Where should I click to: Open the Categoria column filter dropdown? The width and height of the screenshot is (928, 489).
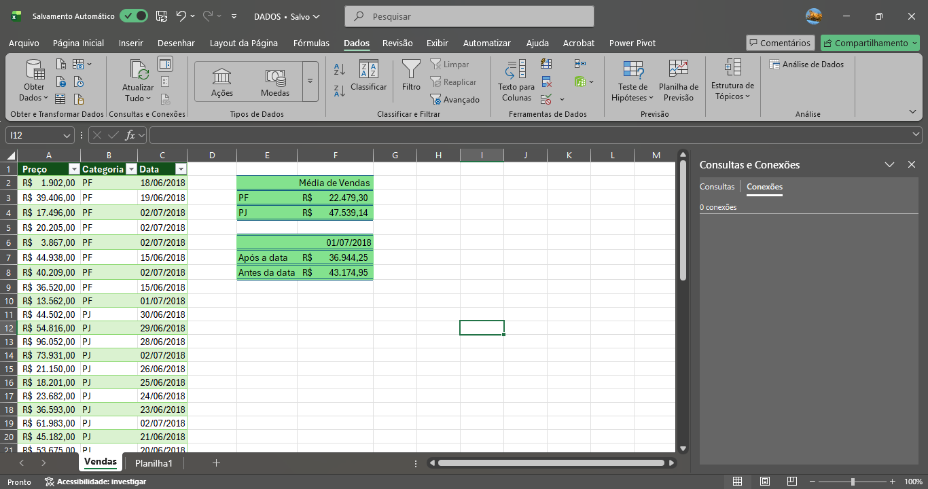(x=130, y=169)
